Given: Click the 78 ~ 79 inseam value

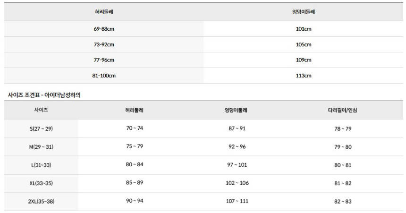Looking at the screenshot, I should click(x=343, y=128).
